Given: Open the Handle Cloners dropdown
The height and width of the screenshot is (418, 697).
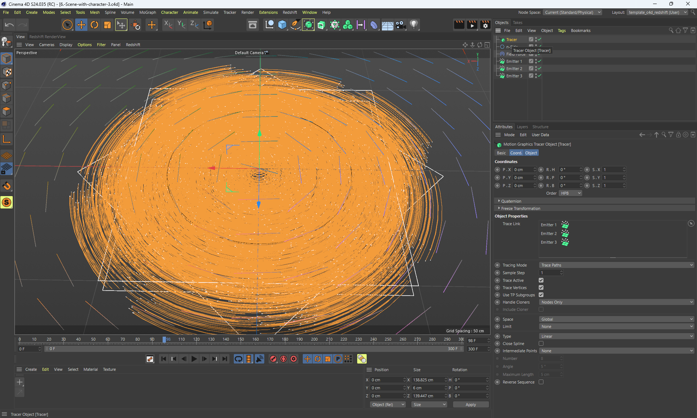Looking at the screenshot, I should (616, 302).
